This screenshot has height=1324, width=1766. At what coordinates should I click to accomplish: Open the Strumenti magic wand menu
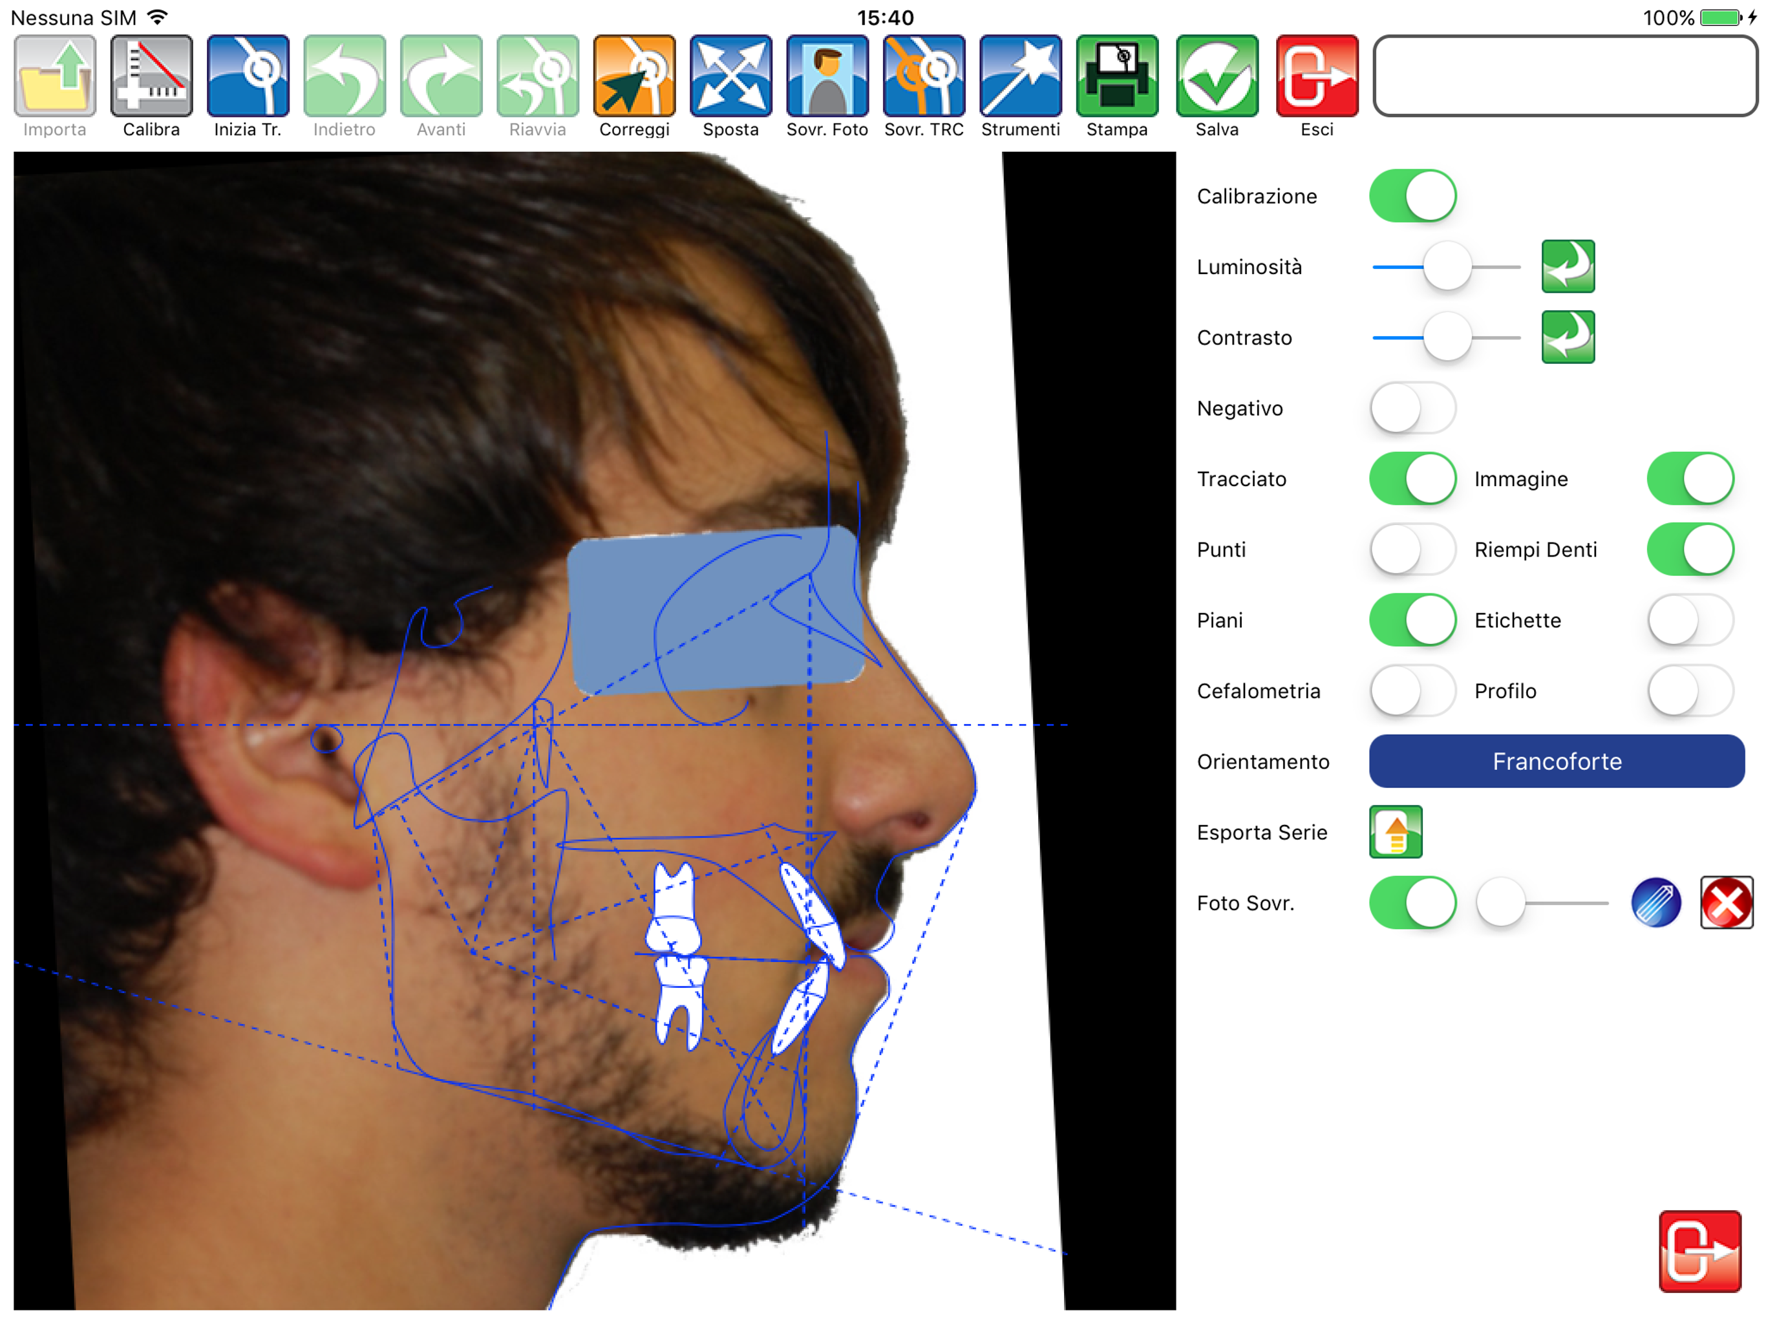[1020, 77]
